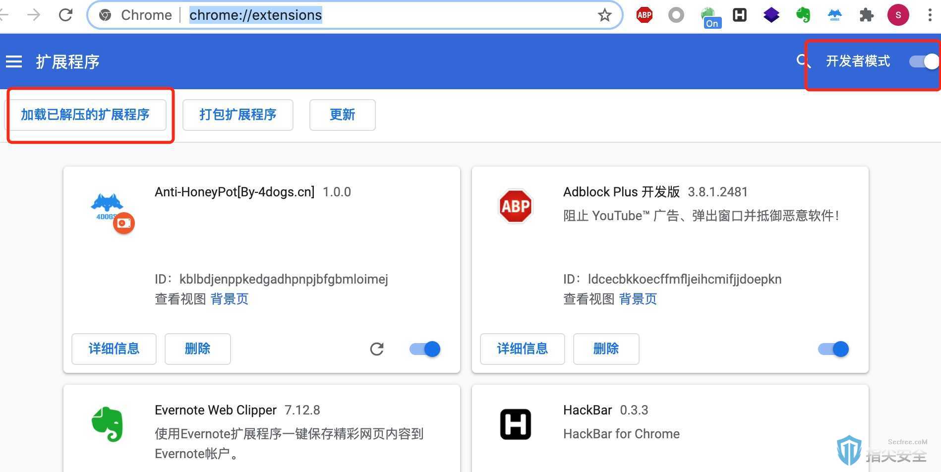Click the Evernote description text

[289, 444]
